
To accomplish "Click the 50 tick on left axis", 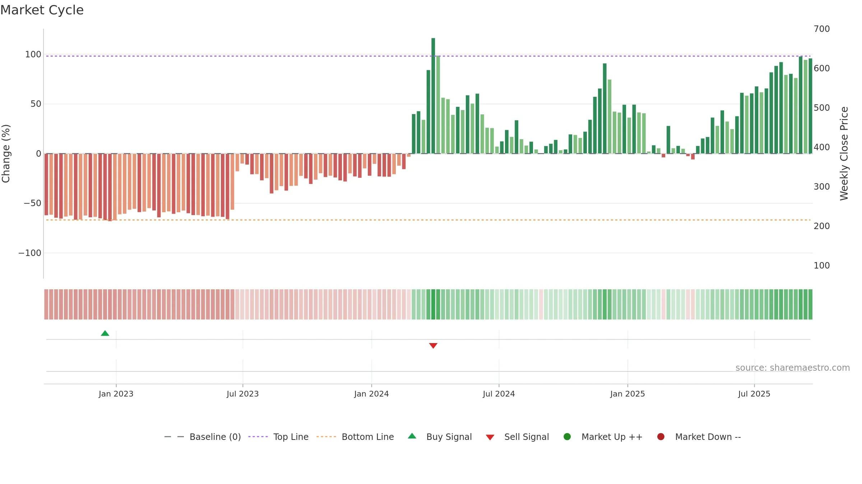I will point(36,104).
